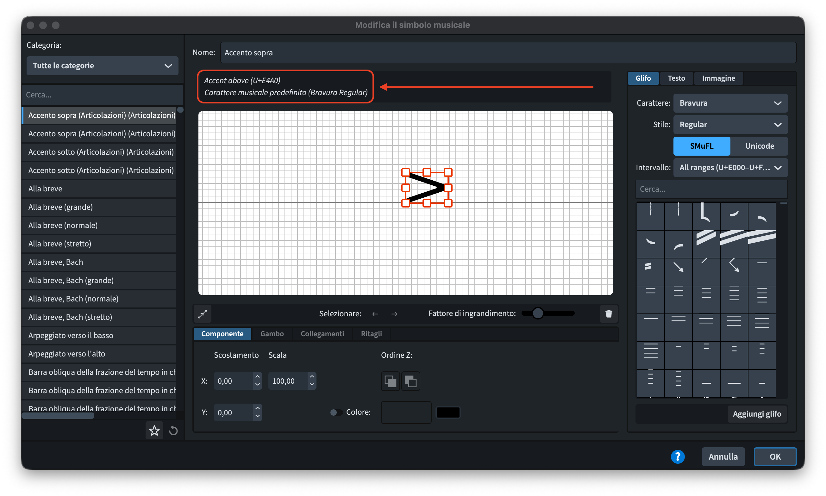The width and height of the screenshot is (826, 496).
Task: Switch glyph range mode to Unicode
Action: coord(759,146)
